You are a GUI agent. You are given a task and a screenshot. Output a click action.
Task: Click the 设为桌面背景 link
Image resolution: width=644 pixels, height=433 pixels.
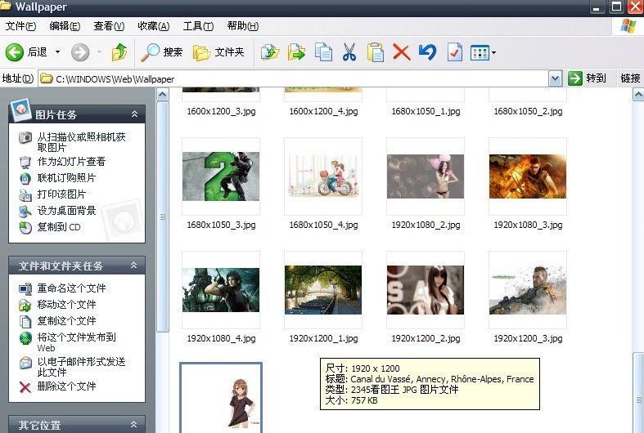pos(66,211)
